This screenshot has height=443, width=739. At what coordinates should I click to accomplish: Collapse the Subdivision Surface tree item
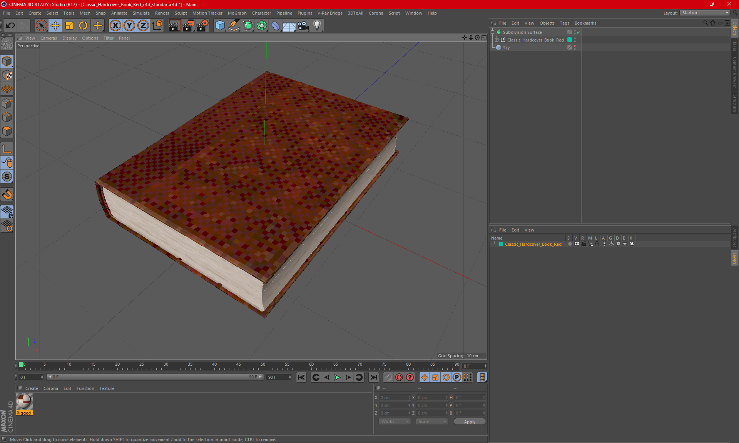coord(492,32)
